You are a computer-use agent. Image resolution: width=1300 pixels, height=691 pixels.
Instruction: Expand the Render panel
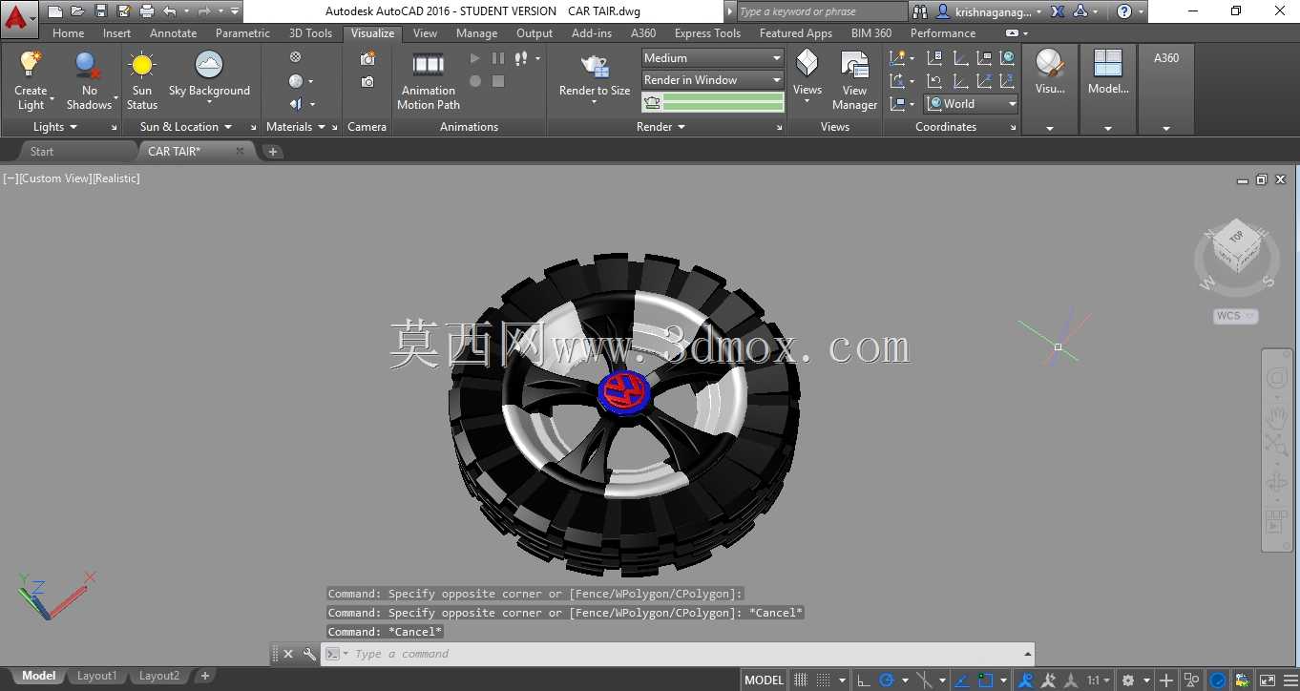(x=661, y=127)
